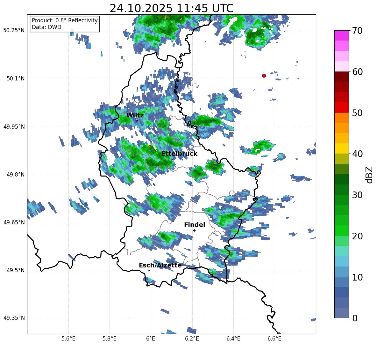The image size is (377, 345).
Task: Click the Ettelbruck cross location marker
Action: click(172, 159)
